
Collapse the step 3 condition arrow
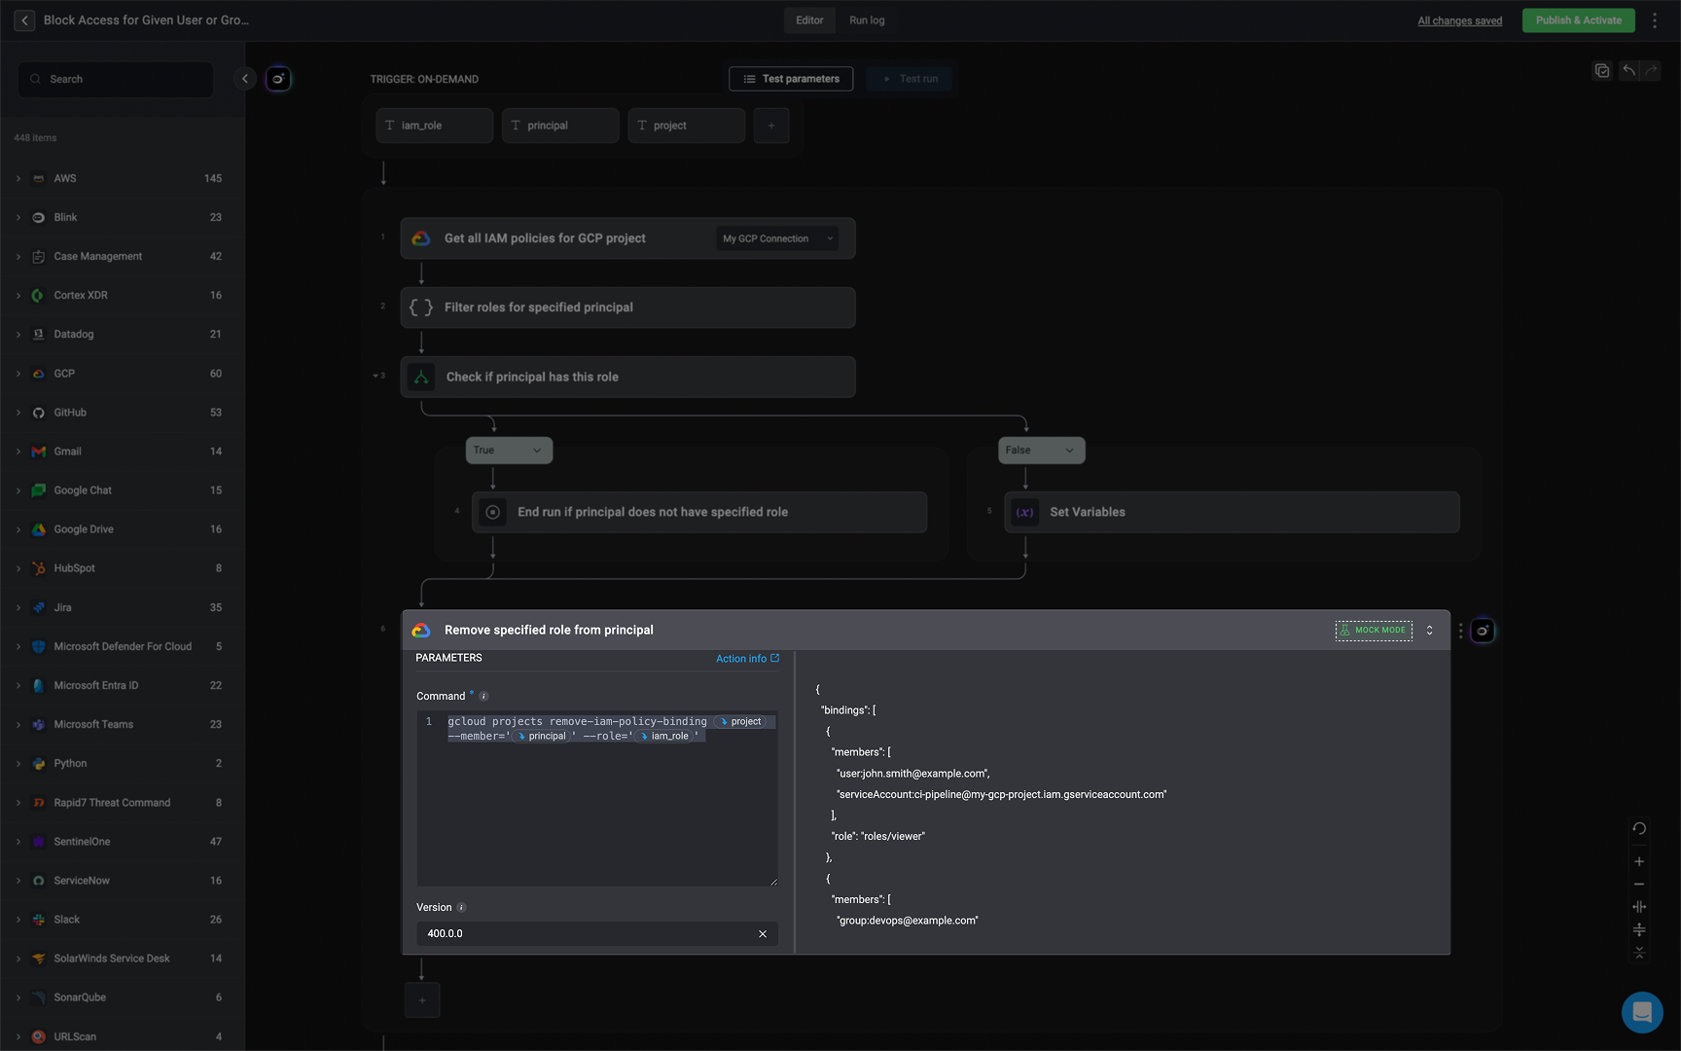376,376
